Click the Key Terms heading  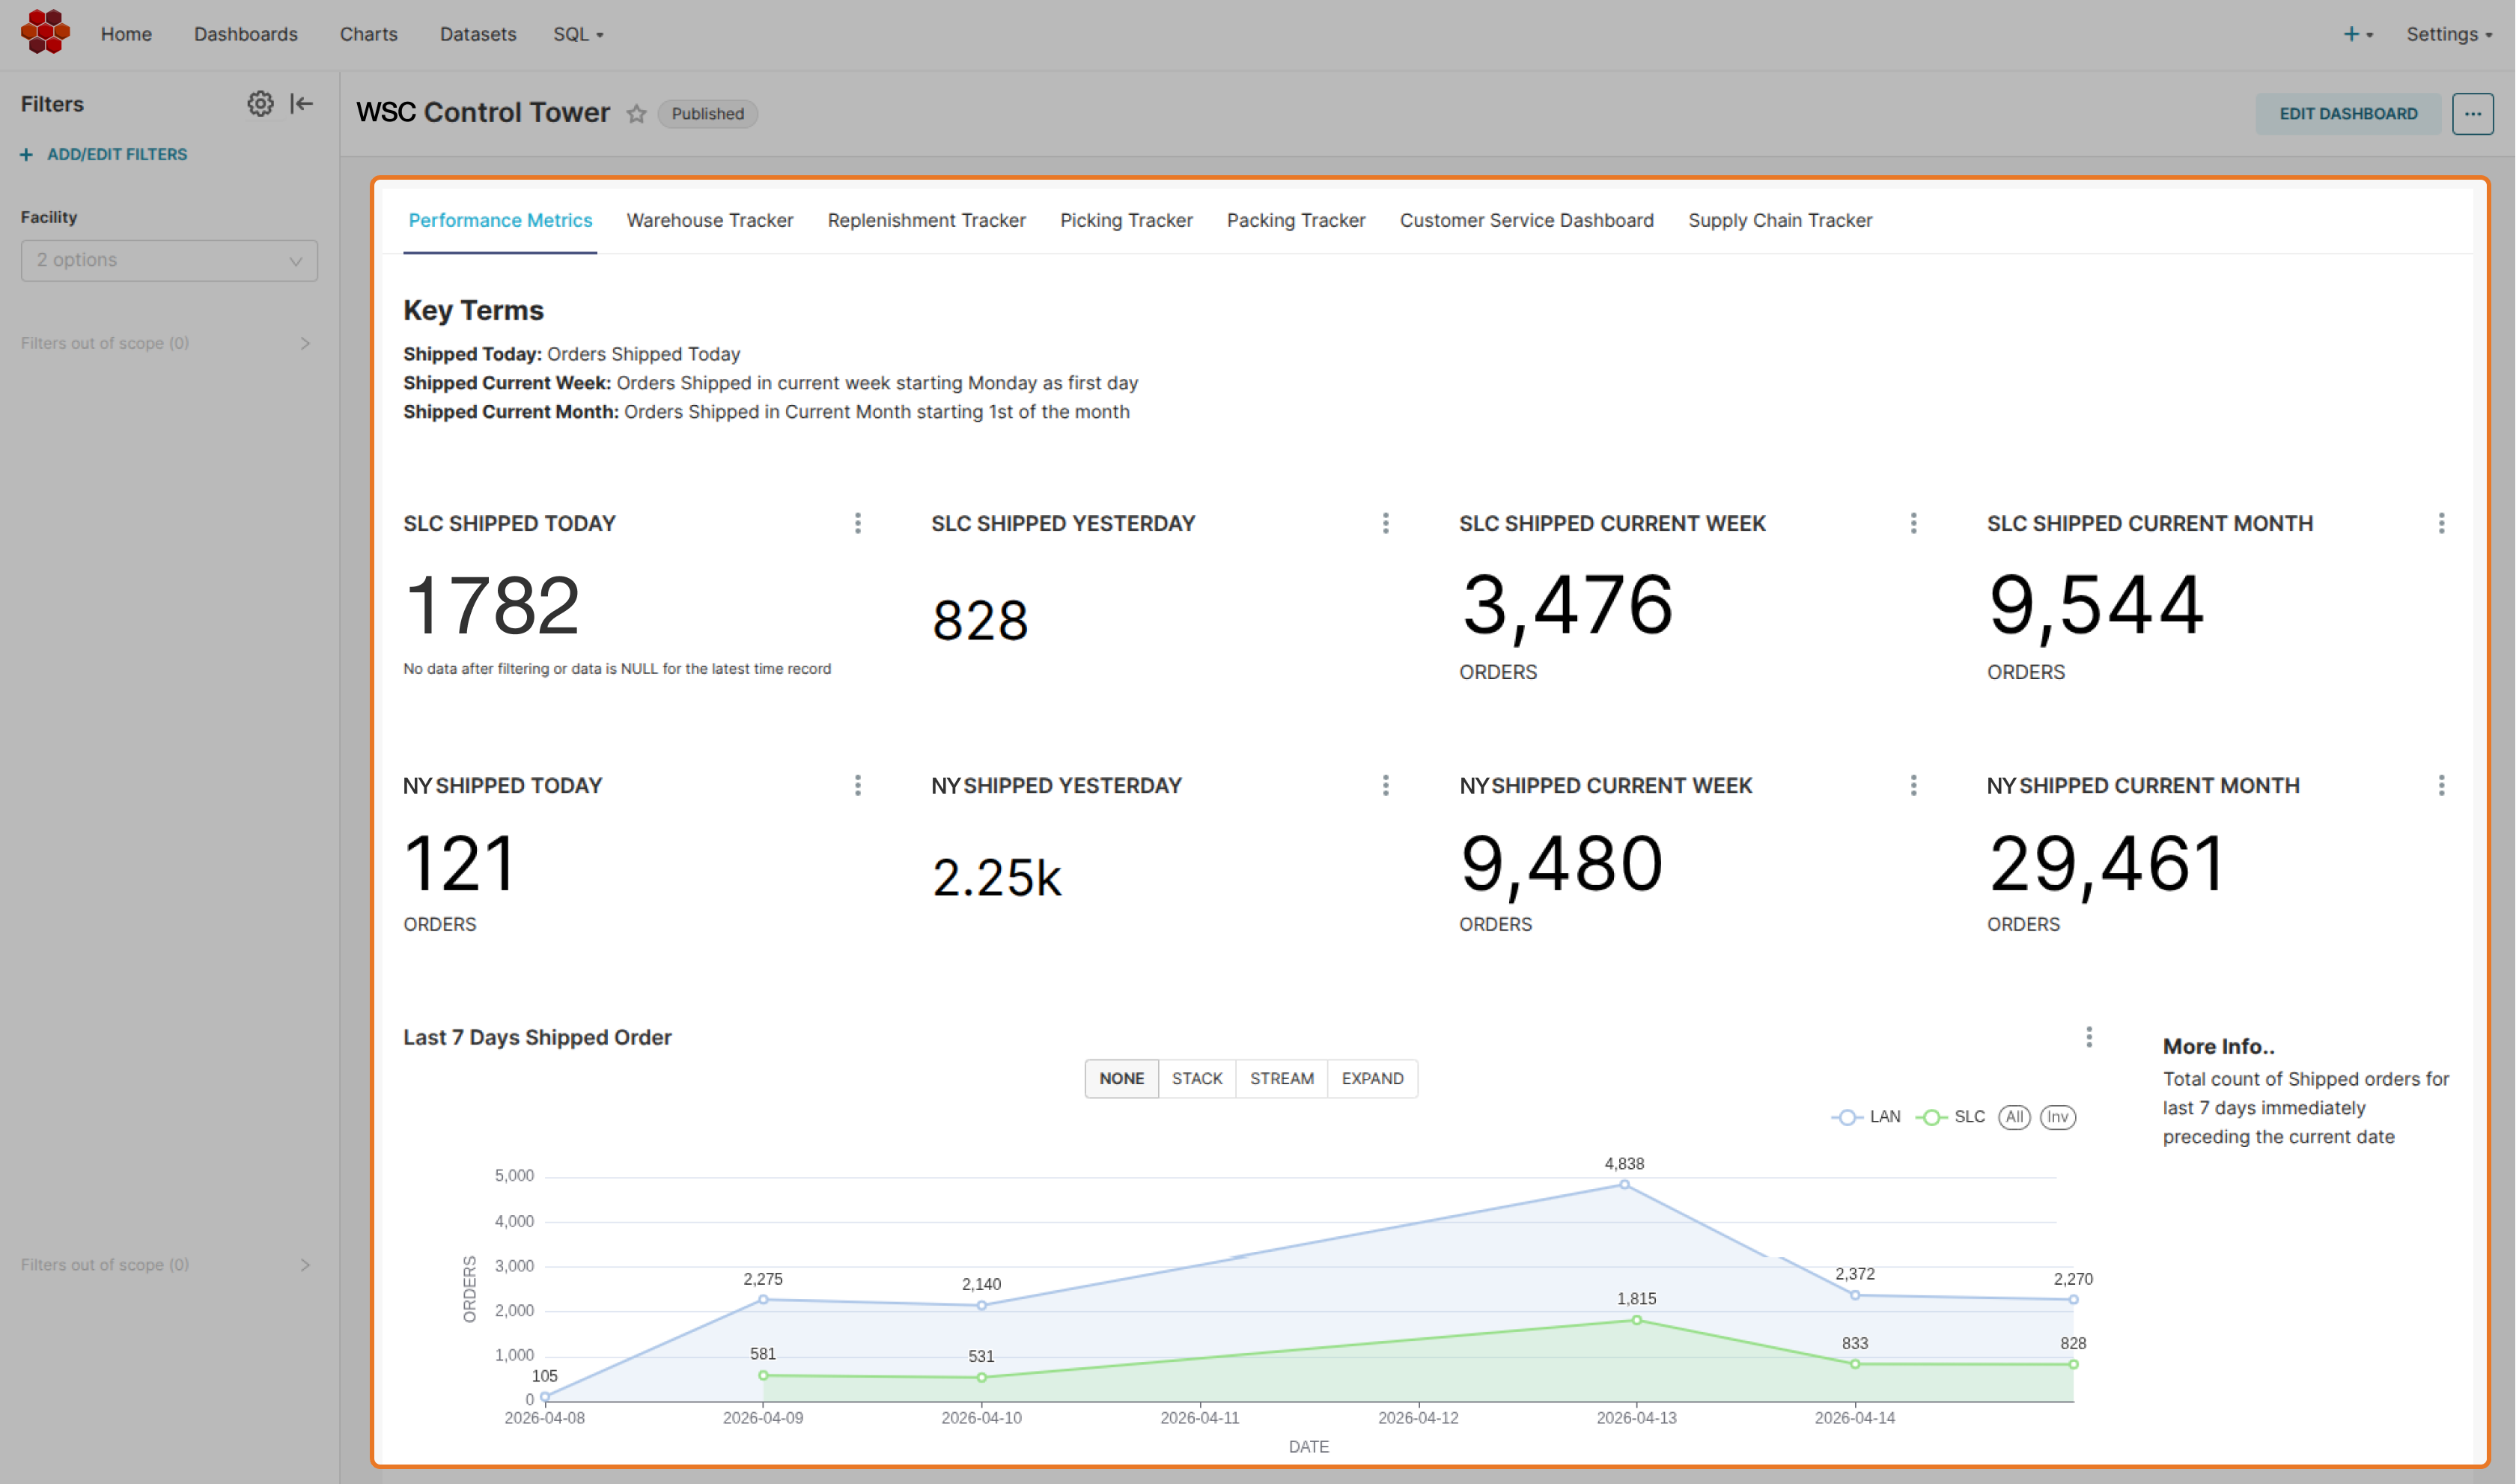(x=473, y=310)
